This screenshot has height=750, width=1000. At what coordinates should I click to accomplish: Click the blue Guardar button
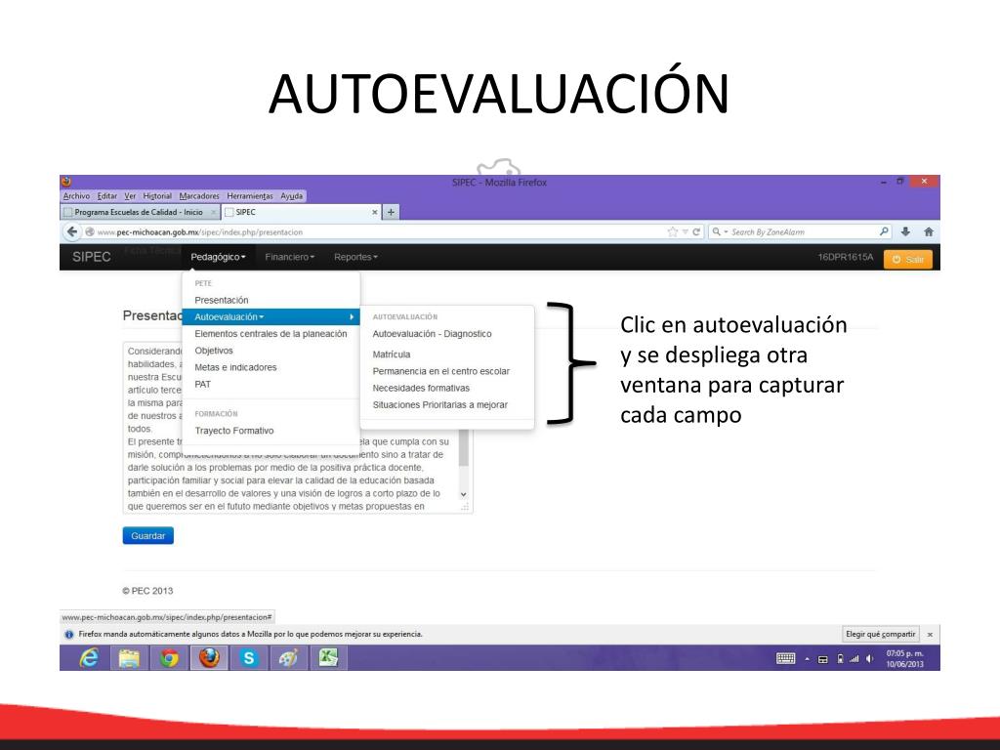(148, 536)
